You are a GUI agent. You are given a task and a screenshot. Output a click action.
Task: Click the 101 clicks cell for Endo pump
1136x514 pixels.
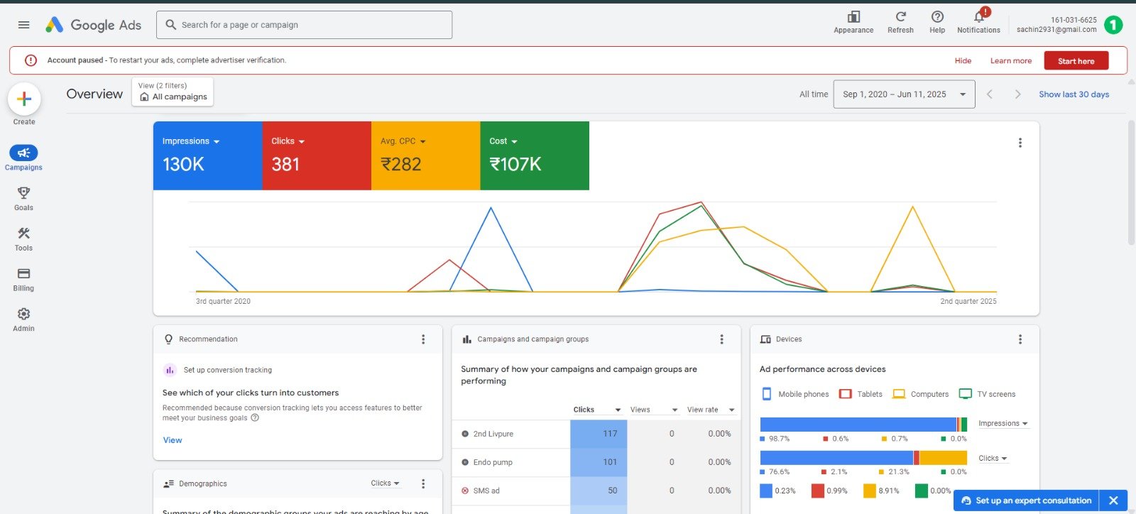pos(599,462)
